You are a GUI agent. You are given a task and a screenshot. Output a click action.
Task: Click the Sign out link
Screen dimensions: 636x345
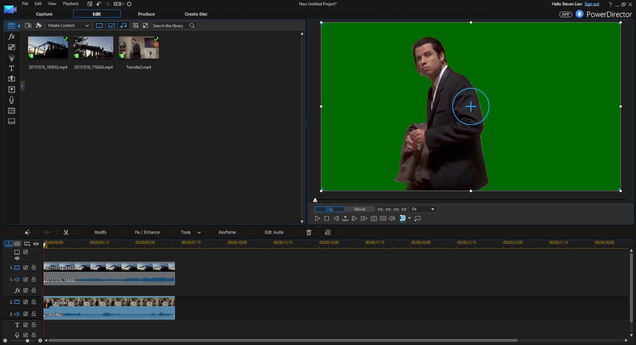coord(592,4)
